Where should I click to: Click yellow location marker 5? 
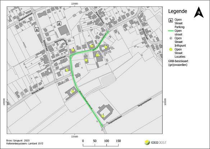click(x=73, y=50)
